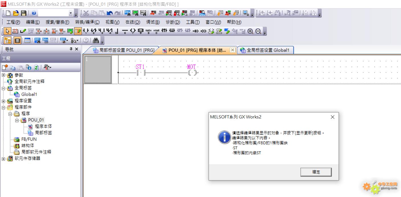
Task: Click the zoom out magnifier icon
Action: (258, 31)
